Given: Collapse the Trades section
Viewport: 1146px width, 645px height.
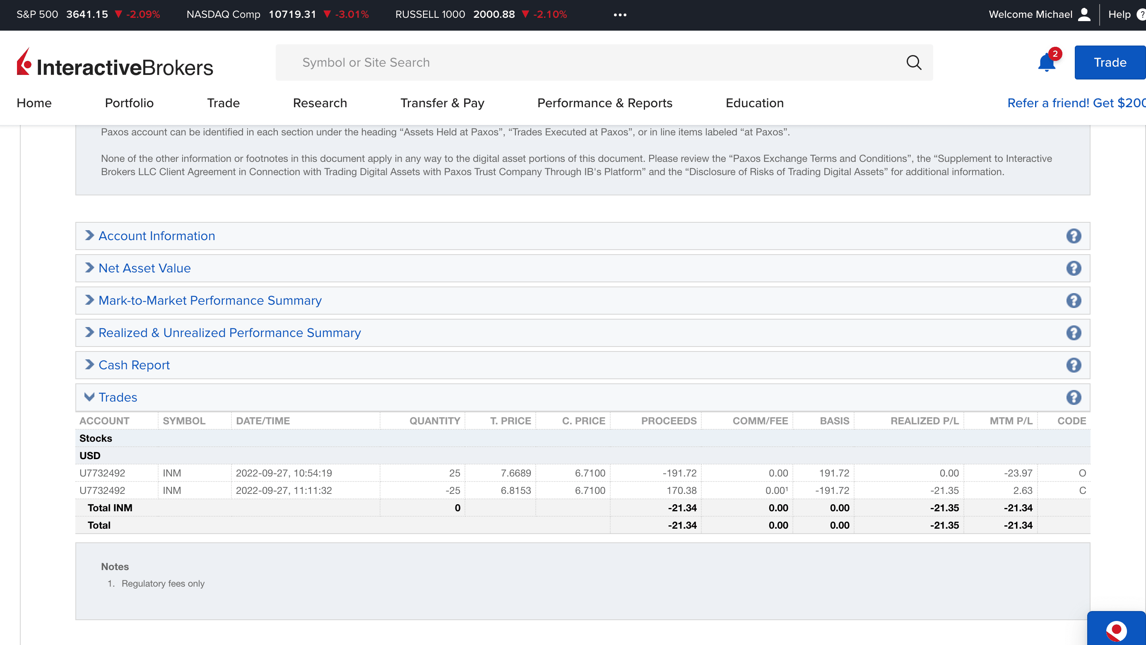Looking at the screenshot, I should click(x=118, y=397).
